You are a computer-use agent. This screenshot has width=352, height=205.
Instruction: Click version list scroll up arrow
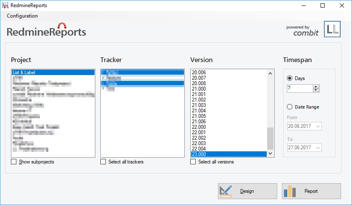pyautogui.click(x=270, y=73)
